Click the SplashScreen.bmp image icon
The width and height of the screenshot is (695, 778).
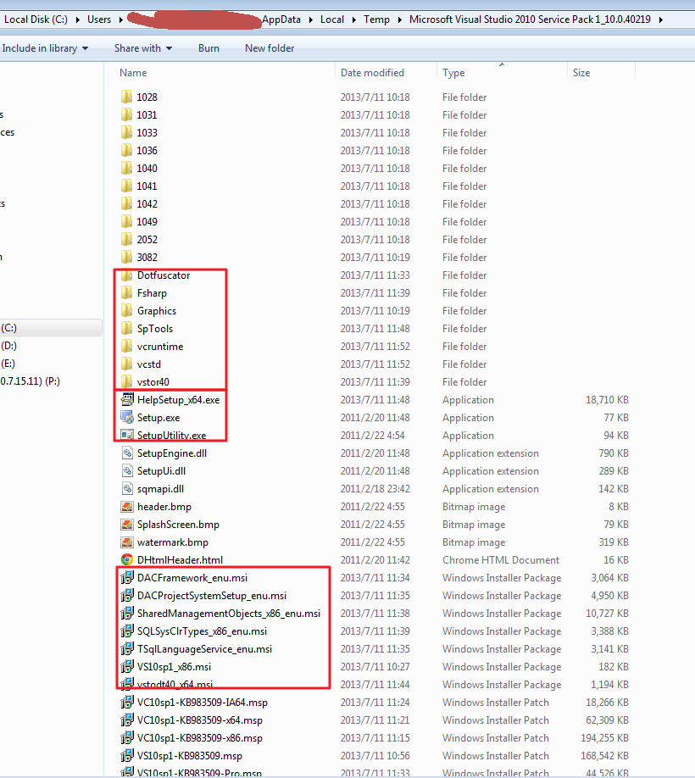pos(127,525)
